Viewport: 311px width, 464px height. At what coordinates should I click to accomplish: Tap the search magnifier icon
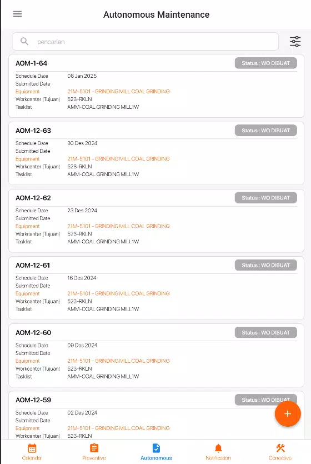click(x=24, y=42)
